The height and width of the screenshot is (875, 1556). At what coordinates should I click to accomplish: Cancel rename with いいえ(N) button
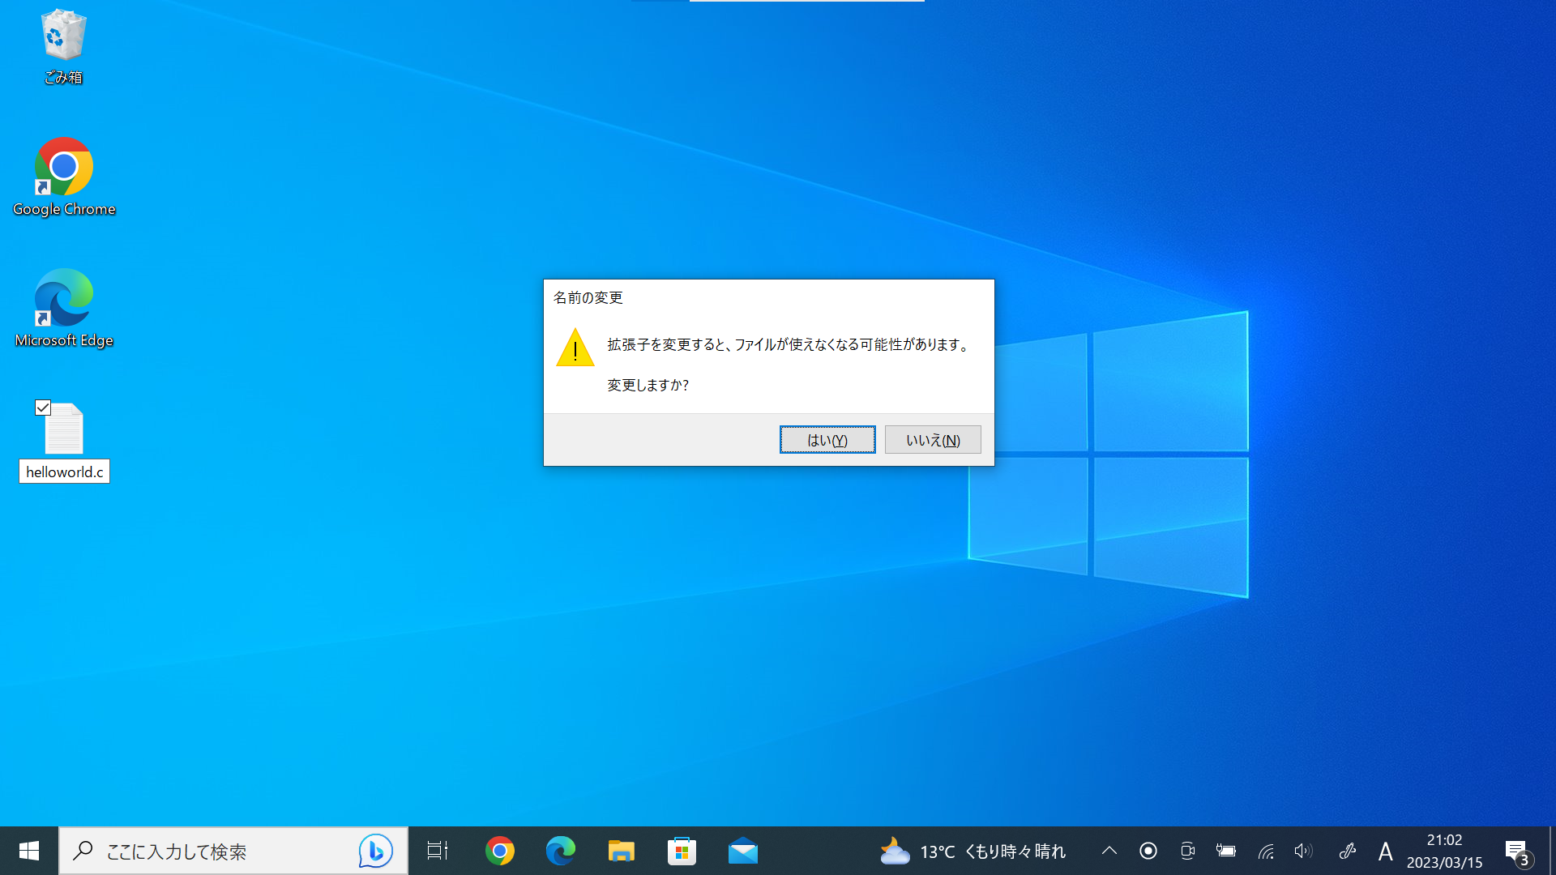click(x=933, y=440)
